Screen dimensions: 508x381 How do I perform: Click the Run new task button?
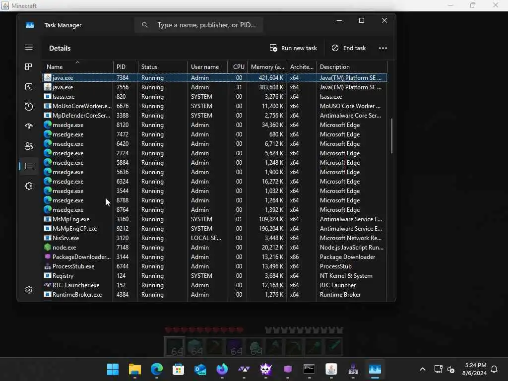[x=293, y=48]
